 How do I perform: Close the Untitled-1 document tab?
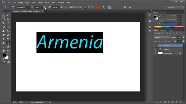tap(43, 11)
